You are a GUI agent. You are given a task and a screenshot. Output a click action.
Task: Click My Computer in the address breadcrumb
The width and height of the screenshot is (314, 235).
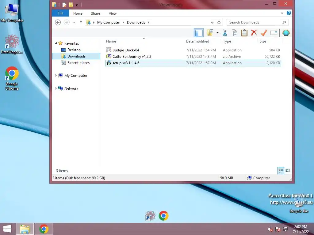(x=109, y=22)
